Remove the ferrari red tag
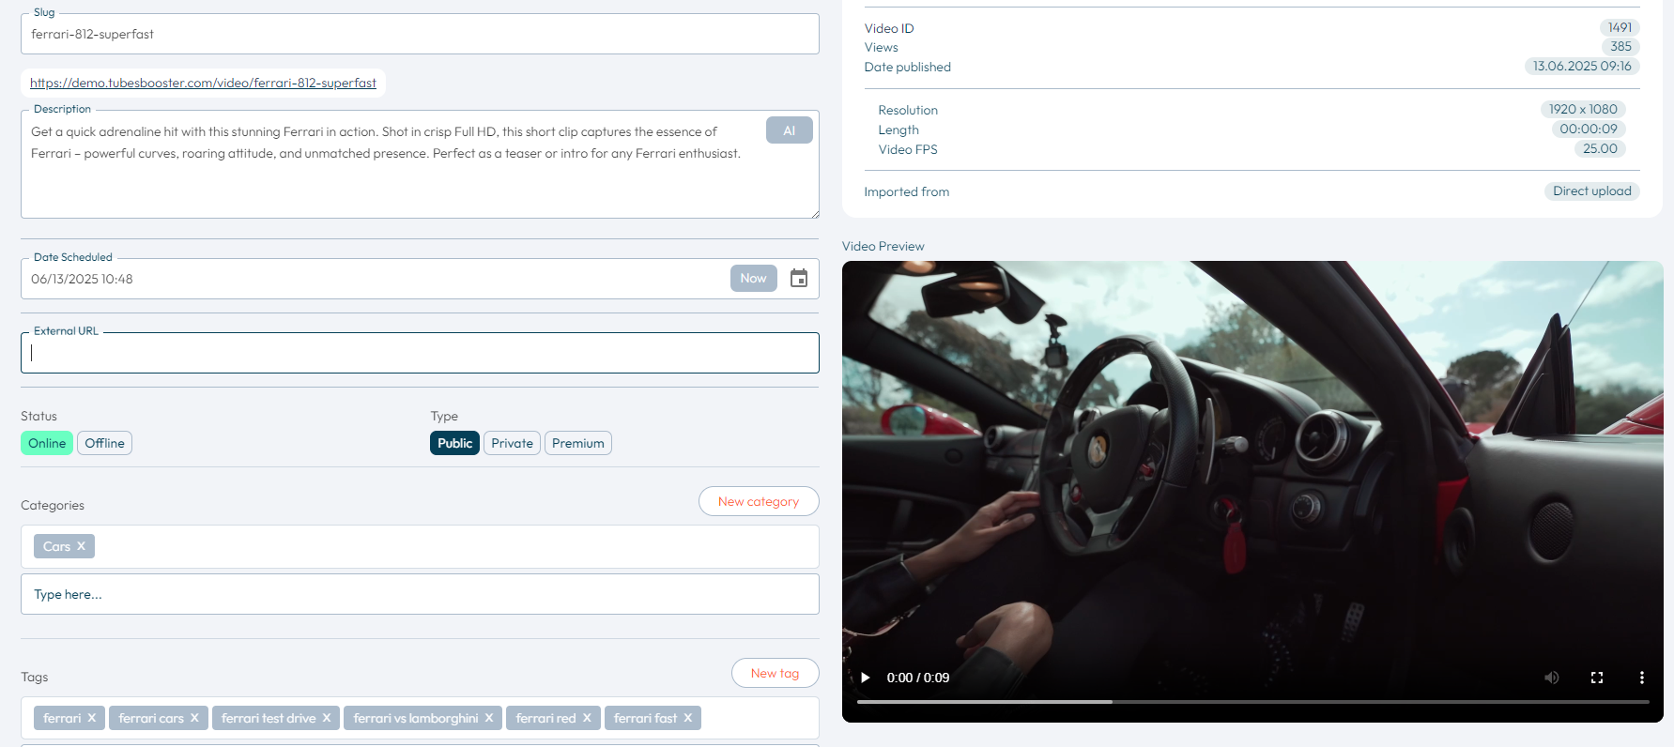 coord(587,718)
